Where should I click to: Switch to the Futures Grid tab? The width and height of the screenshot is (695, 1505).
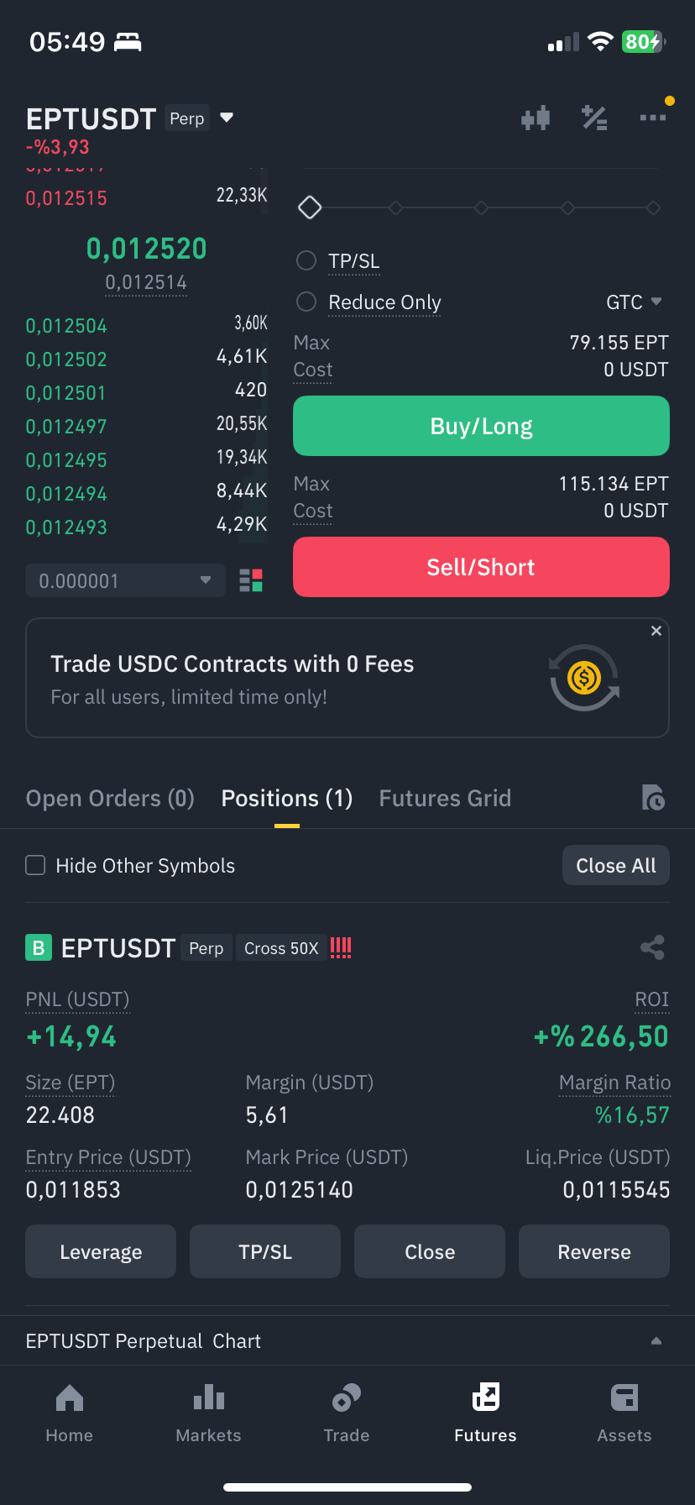445,798
